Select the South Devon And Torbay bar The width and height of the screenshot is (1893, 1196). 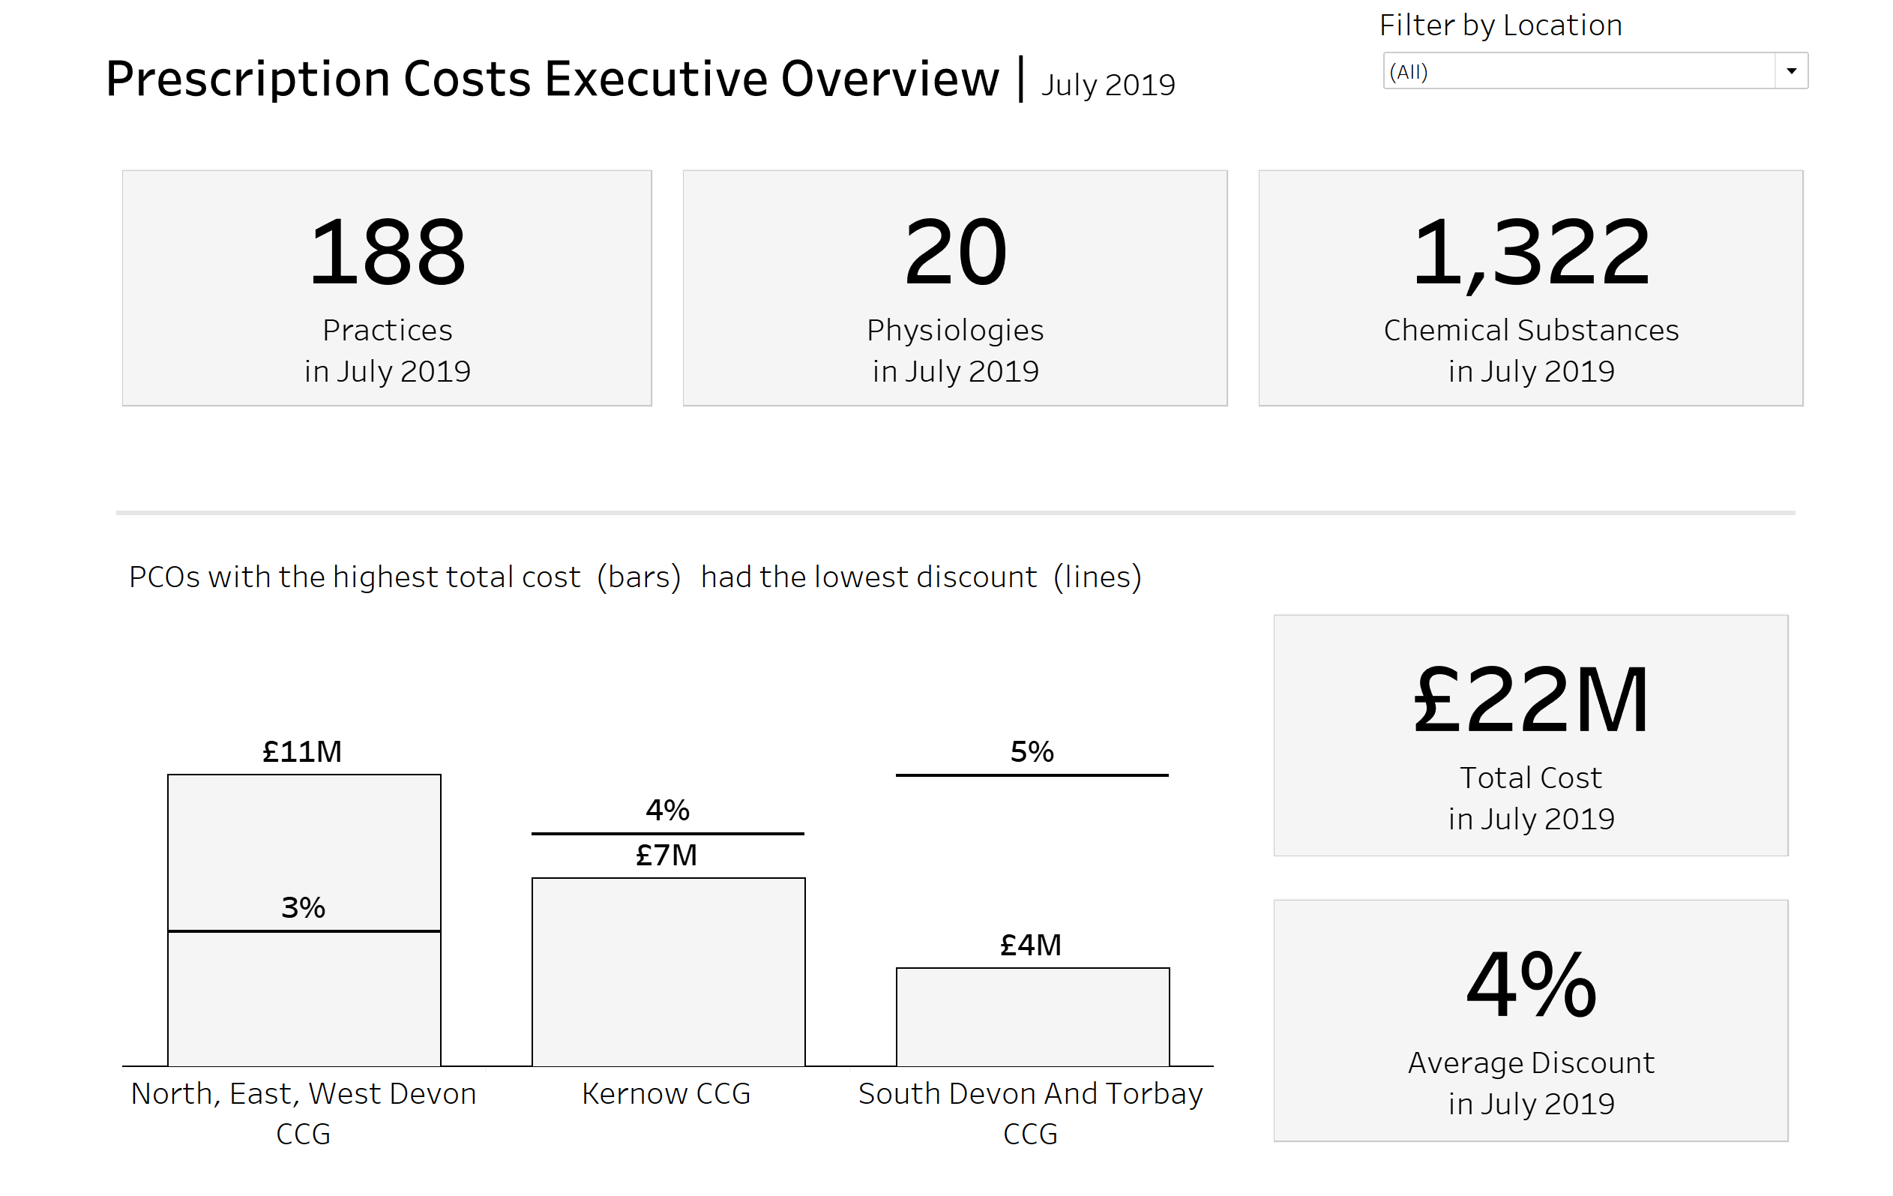pos(1032,1017)
